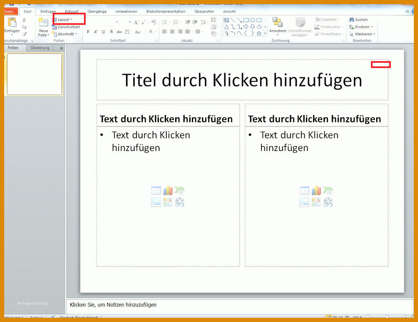Justify text in Absatz group
Viewport: 418px width, 322px height.
(x=188, y=32)
